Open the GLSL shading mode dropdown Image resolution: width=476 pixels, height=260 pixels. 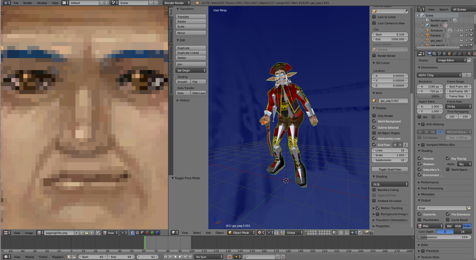point(390,184)
